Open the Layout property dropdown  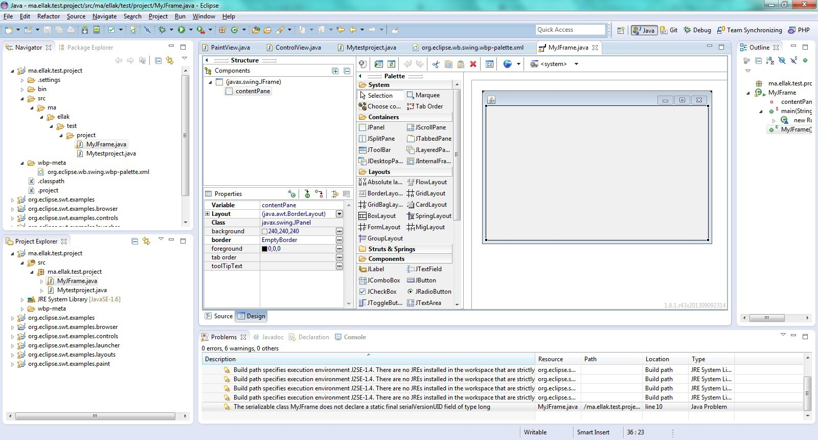click(339, 214)
